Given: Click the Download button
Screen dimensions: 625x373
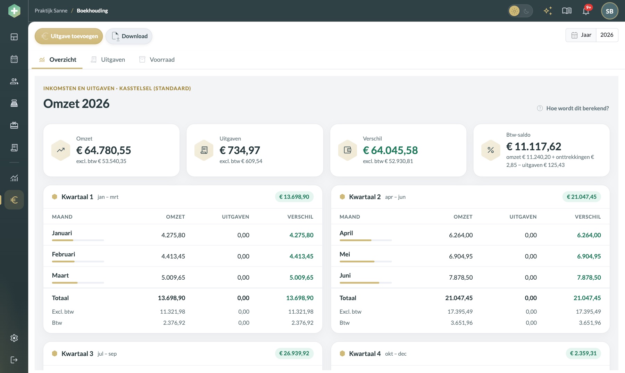Looking at the screenshot, I should [x=129, y=36].
